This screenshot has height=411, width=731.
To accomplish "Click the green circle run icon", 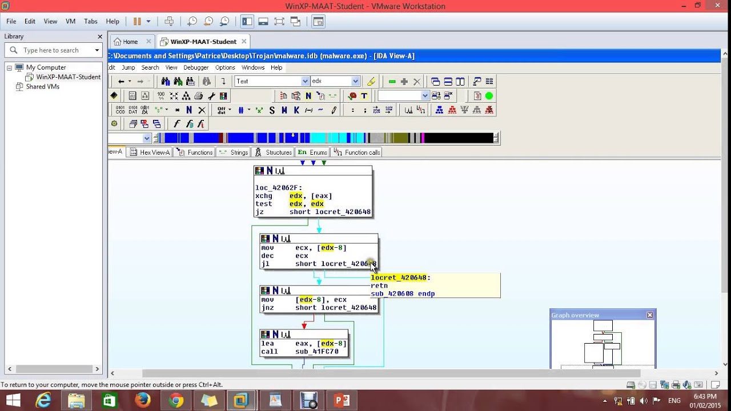I will coord(489,96).
